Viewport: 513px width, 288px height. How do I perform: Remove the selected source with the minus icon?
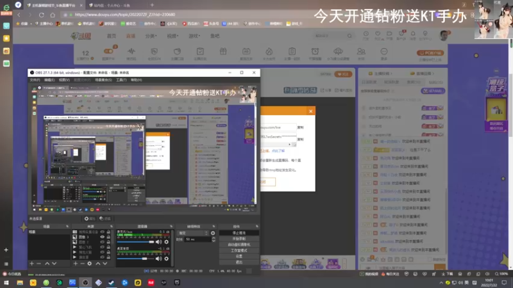tap(83, 264)
